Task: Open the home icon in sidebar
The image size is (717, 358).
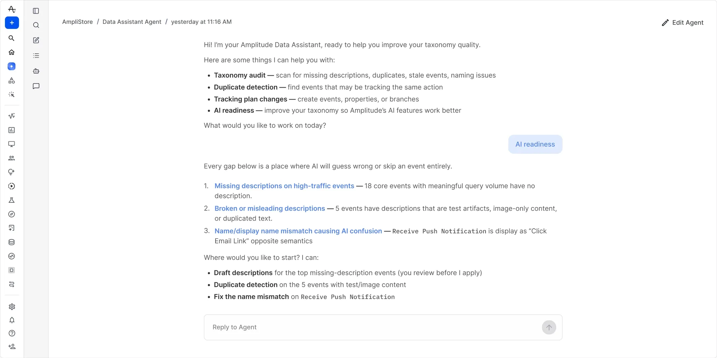Action: [12, 52]
